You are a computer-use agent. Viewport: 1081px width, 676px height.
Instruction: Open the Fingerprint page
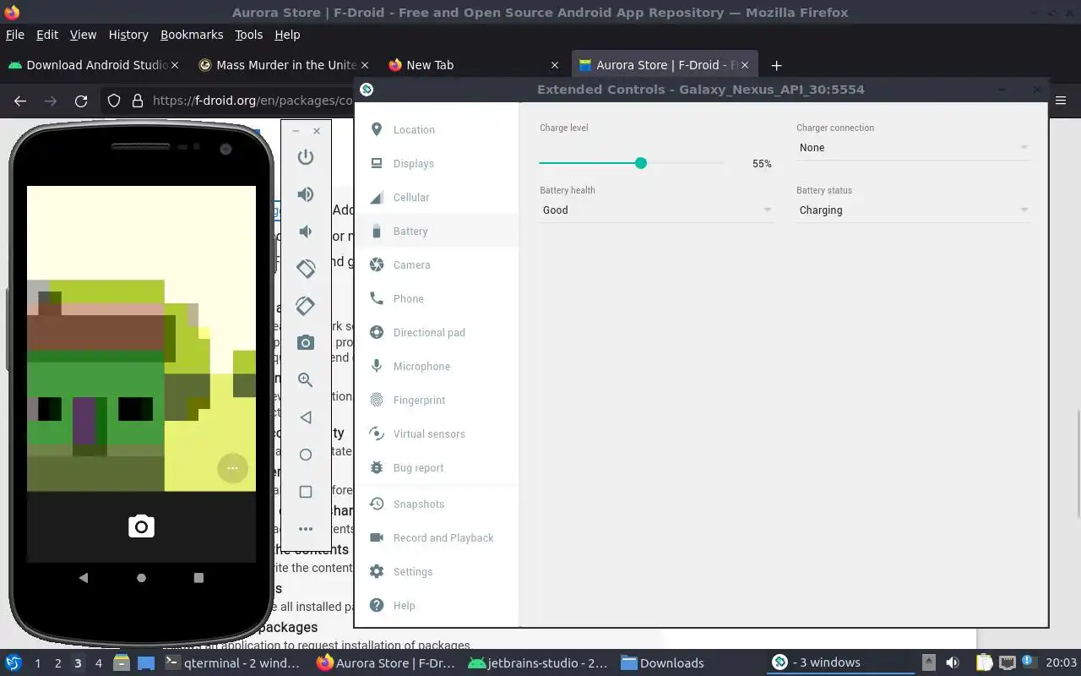click(437, 400)
